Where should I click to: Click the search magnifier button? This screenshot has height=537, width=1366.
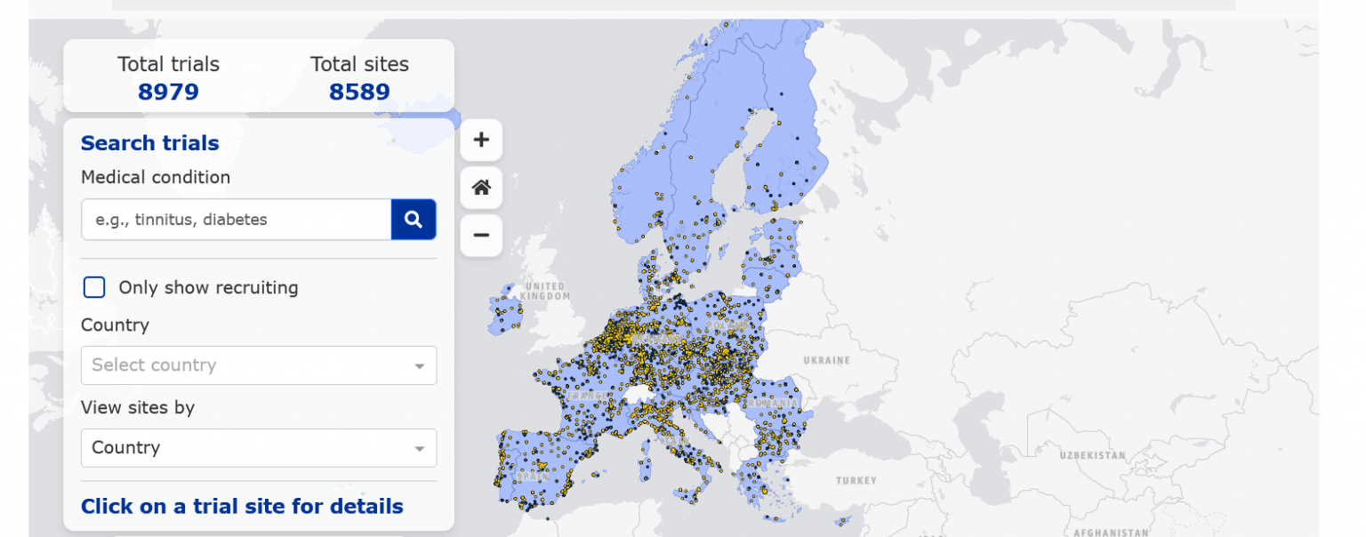[x=413, y=219]
